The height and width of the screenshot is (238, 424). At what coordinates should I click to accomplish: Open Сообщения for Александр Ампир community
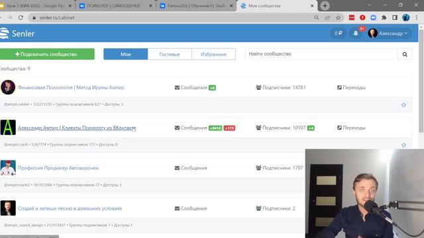pos(191,128)
